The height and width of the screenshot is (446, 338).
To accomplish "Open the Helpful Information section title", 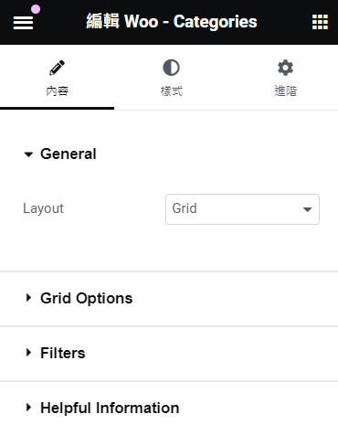I will 110,408.
